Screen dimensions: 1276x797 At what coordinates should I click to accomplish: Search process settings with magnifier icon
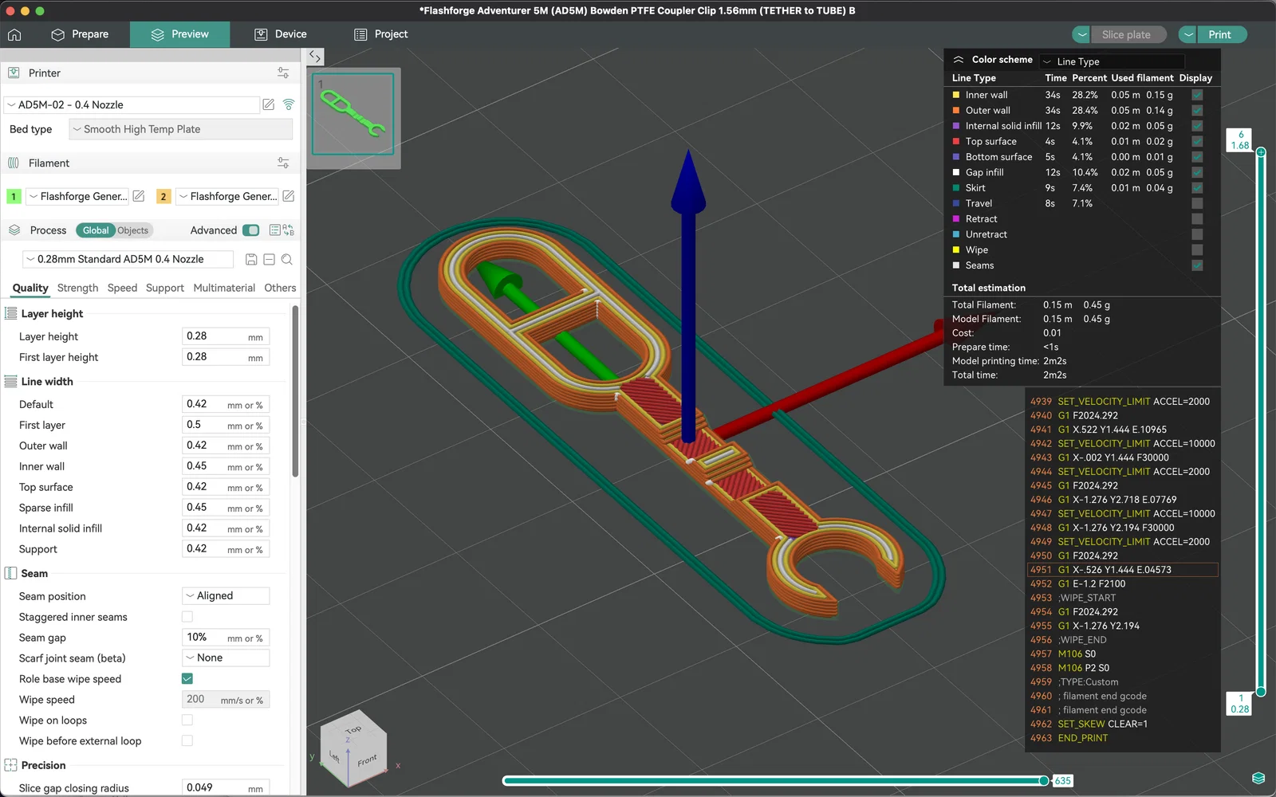tap(287, 259)
